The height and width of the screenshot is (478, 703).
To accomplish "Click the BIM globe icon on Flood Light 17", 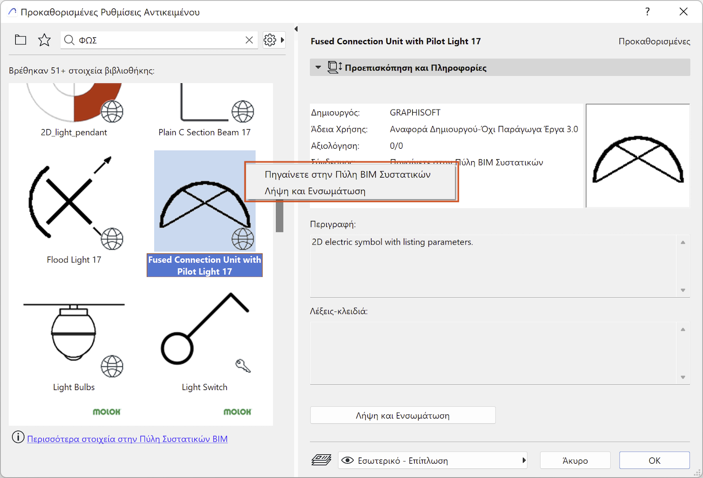I will click(x=112, y=239).
